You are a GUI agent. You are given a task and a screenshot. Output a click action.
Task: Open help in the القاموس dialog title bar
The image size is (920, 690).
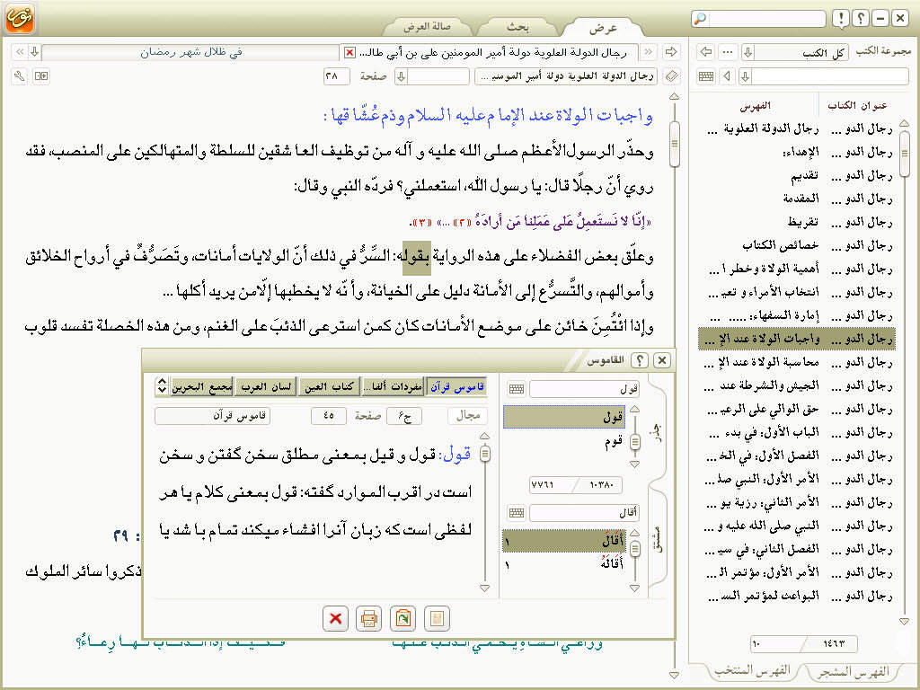(x=640, y=360)
